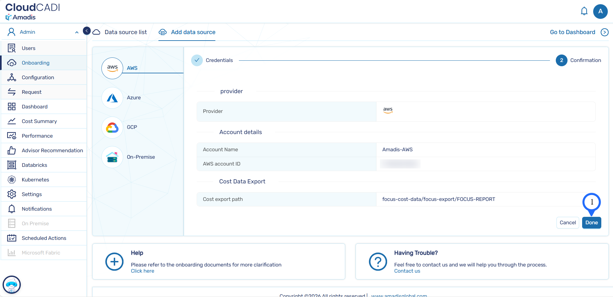Switch to the Data source list tab
The width and height of the screenshot is (613, 297).
125,32
